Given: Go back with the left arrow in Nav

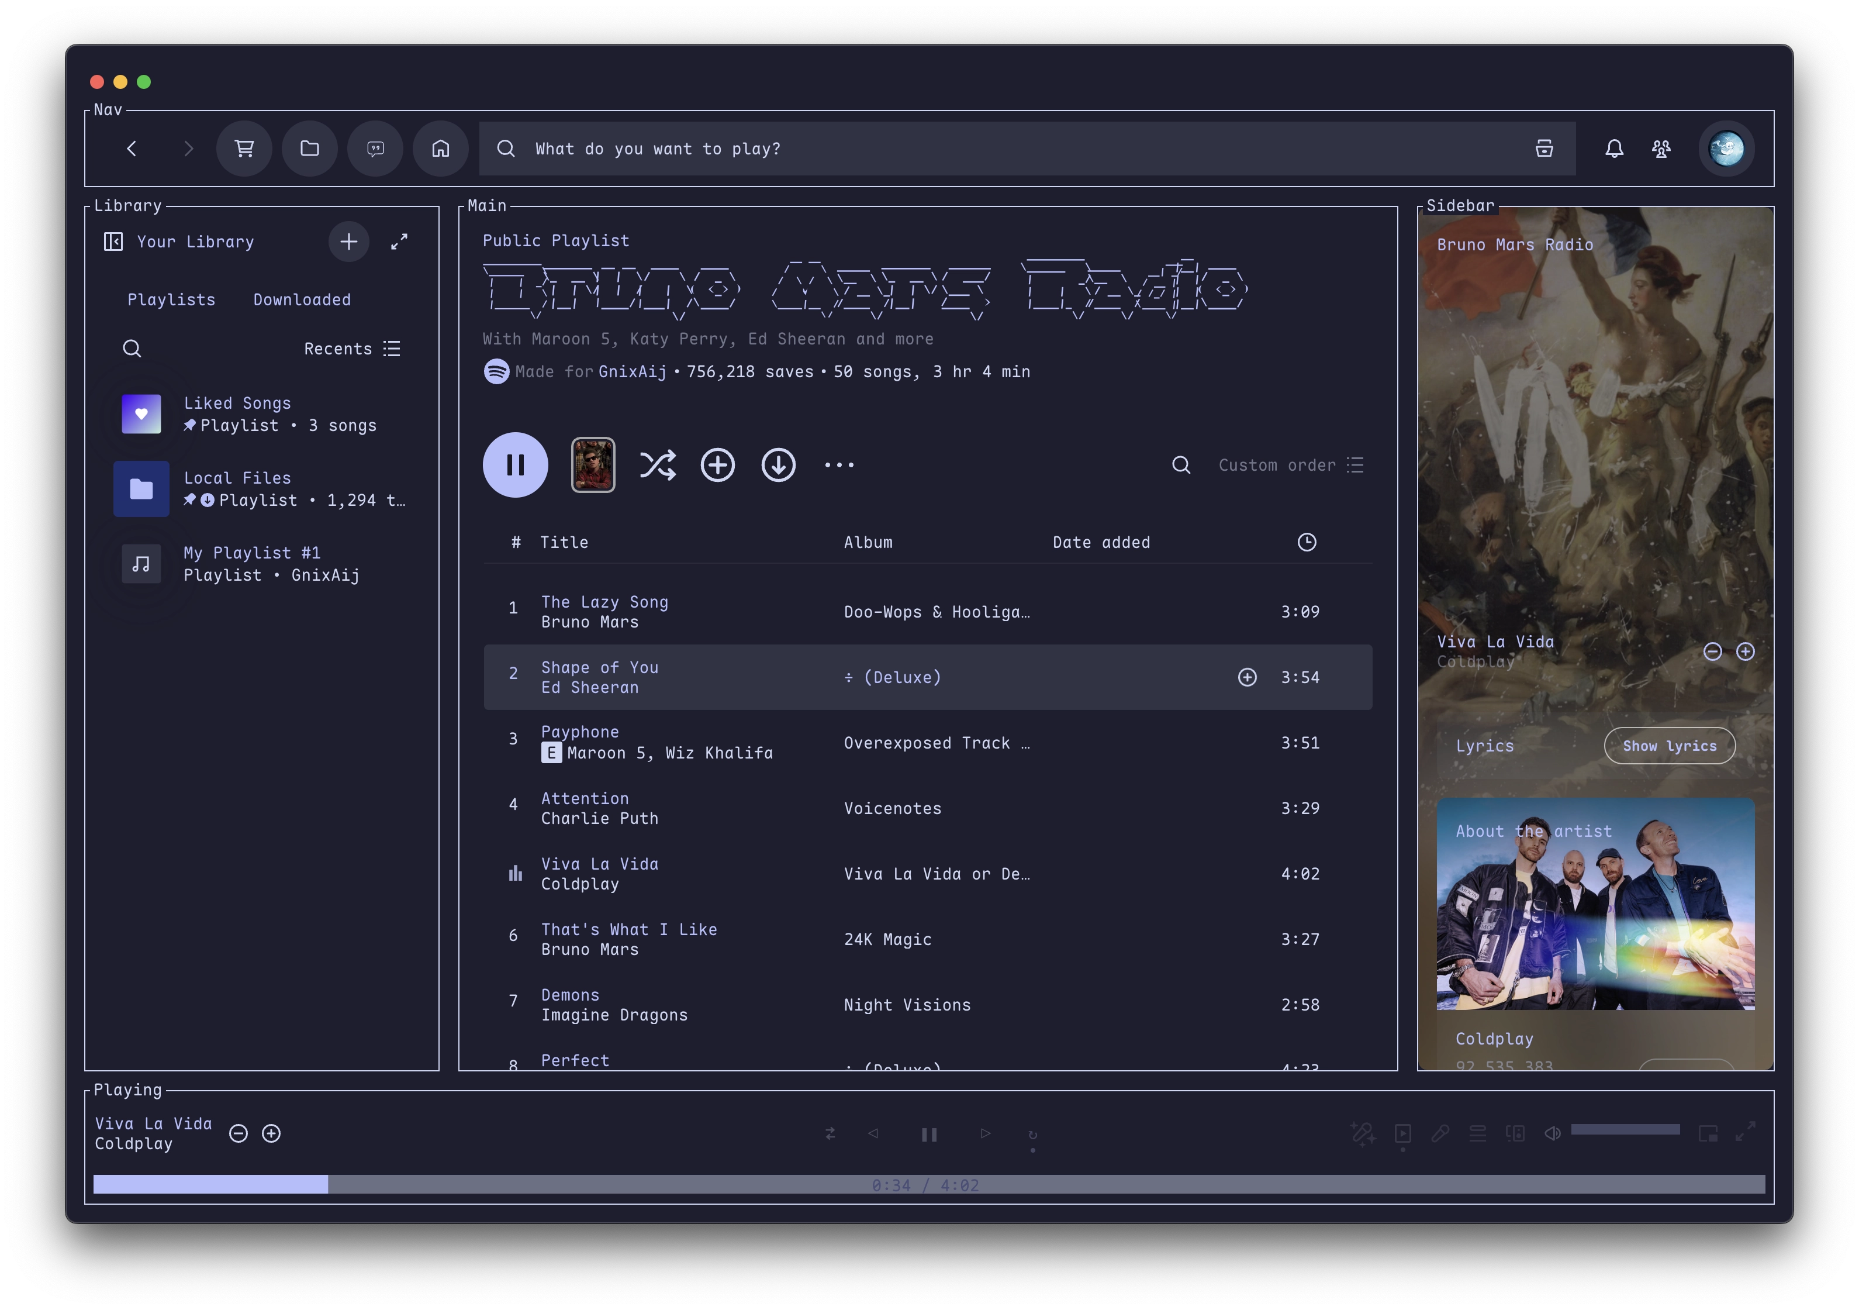Looking at the screenshot, I should (x=131, y=149).
